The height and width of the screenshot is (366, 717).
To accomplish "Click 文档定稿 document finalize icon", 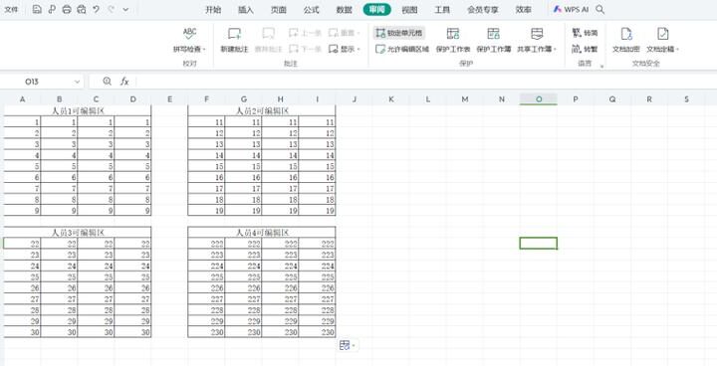I will point(662,34).
